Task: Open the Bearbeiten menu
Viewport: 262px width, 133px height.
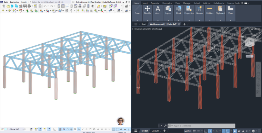Action: (14, 2)
